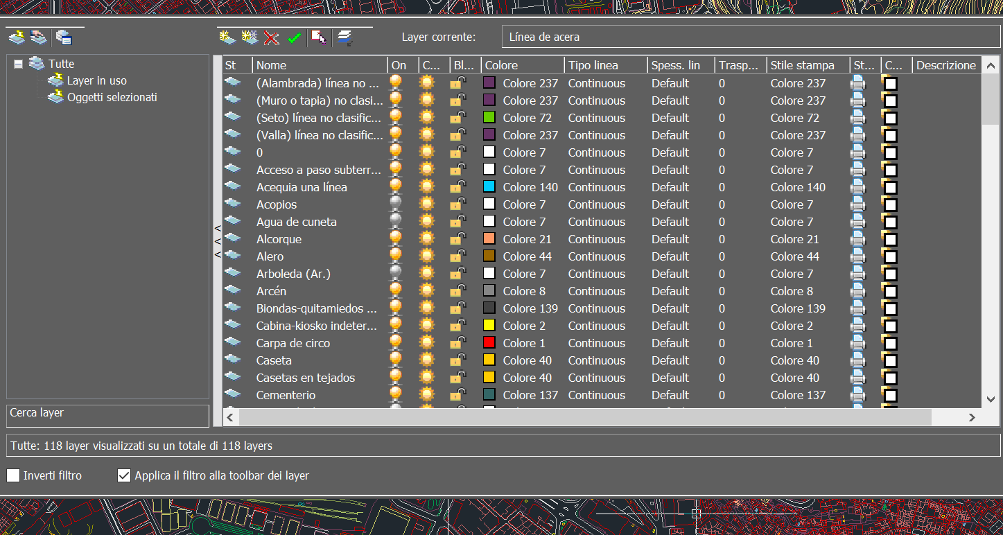
Task: Sort by the Spess. lin column header
Action: click(x=681, y=65)
